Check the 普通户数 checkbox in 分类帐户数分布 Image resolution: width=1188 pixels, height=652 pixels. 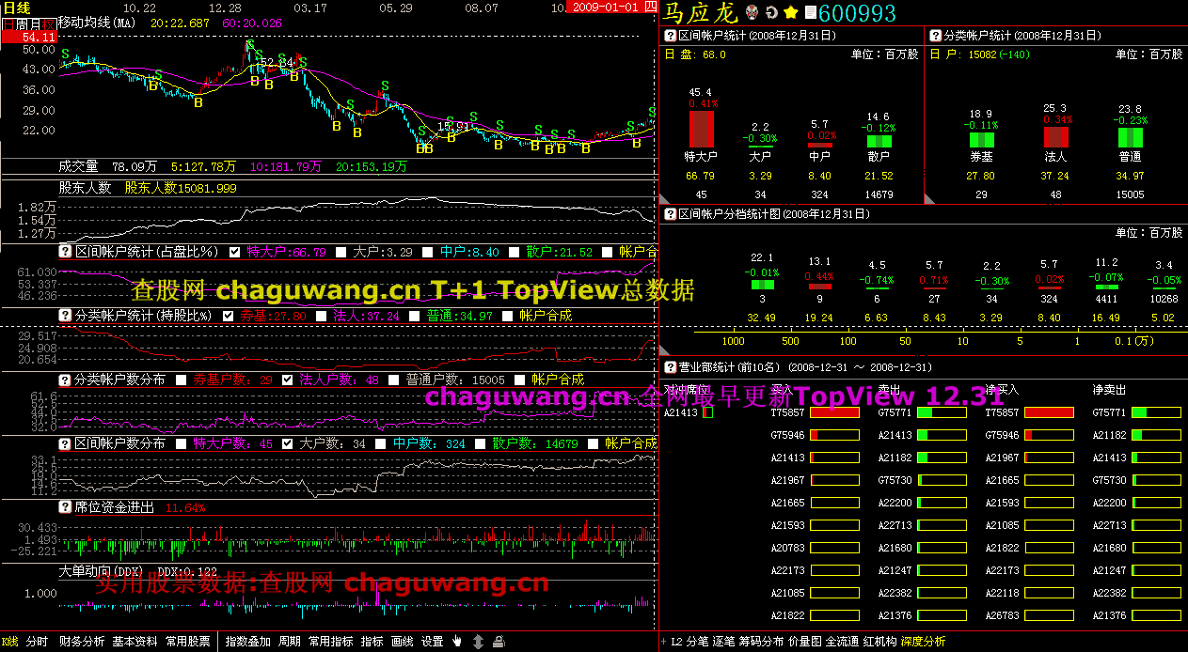394,380
